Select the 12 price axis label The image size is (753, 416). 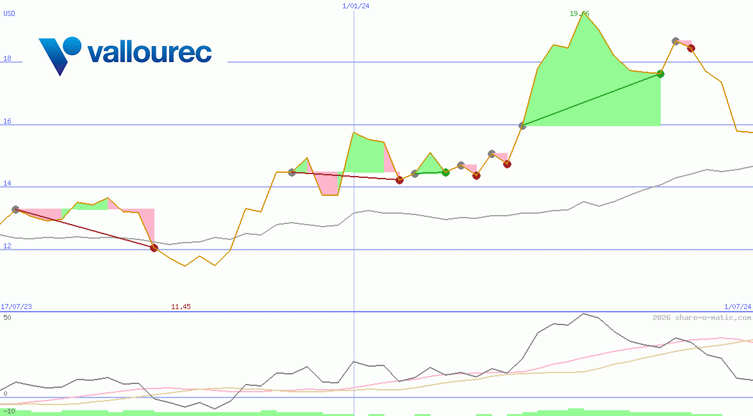pos(7,246)
